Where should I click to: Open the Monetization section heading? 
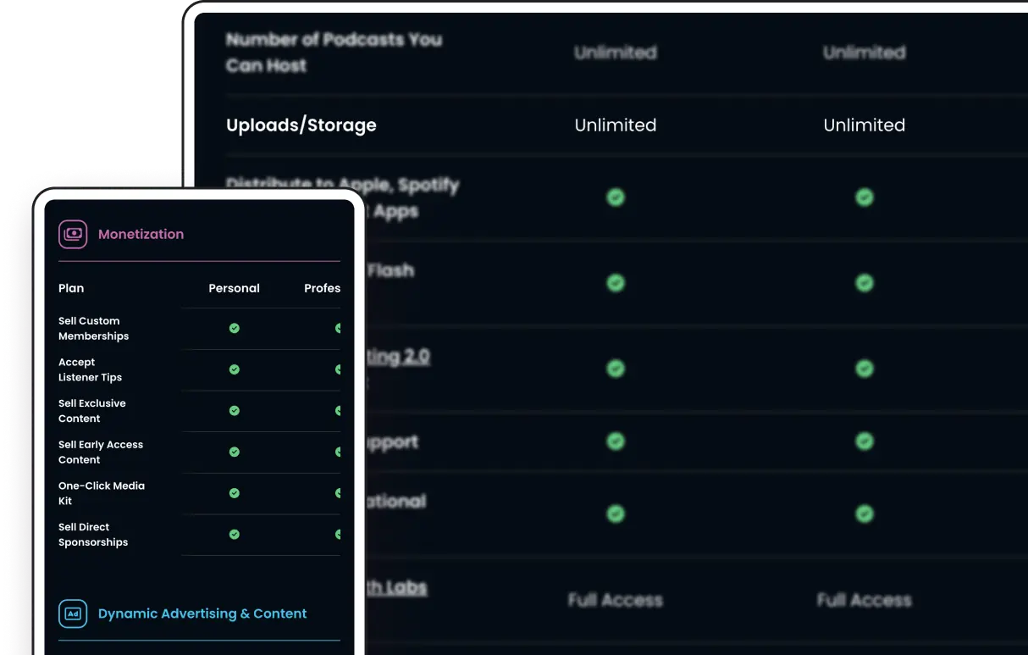coord(141,234)
